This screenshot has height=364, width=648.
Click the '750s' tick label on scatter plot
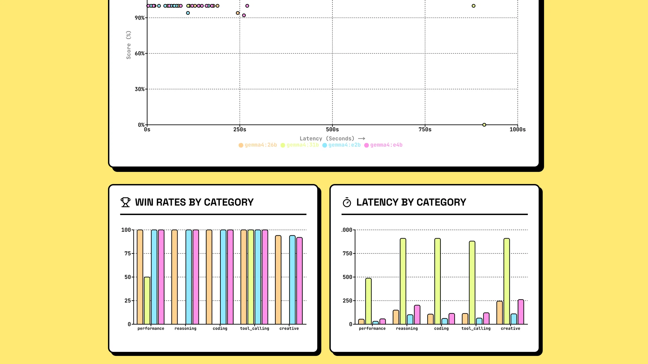tap(425, 130)
